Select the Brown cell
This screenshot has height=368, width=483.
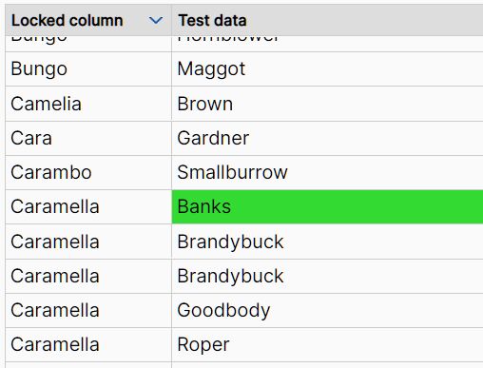(x=327, y=104)
